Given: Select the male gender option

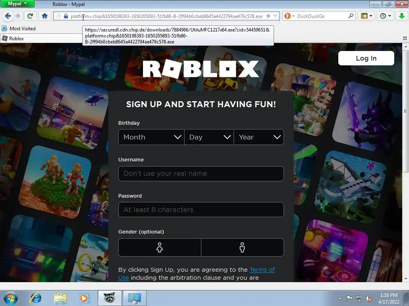Looking at the screenshot, I should (242, 247).
